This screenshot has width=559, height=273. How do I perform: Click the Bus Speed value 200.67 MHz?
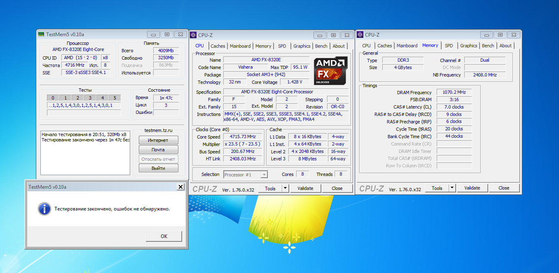[243, 152]
